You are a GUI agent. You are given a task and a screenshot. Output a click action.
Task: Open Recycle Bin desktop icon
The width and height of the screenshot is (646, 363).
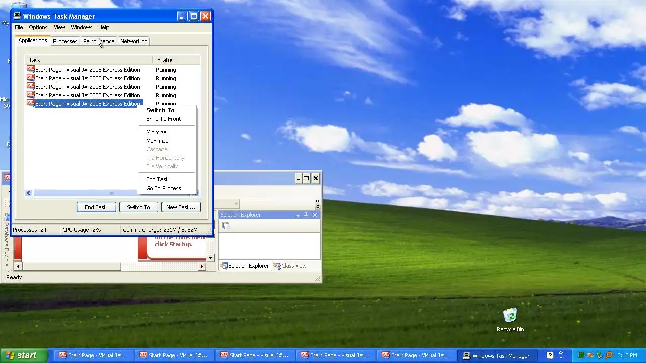[x=510, y=320]
